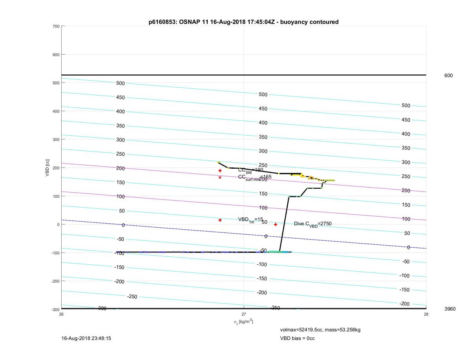The image size is (471, 348).
Task: Select the 'VBD 1m=15' annotation text
Action: point(250,220)
